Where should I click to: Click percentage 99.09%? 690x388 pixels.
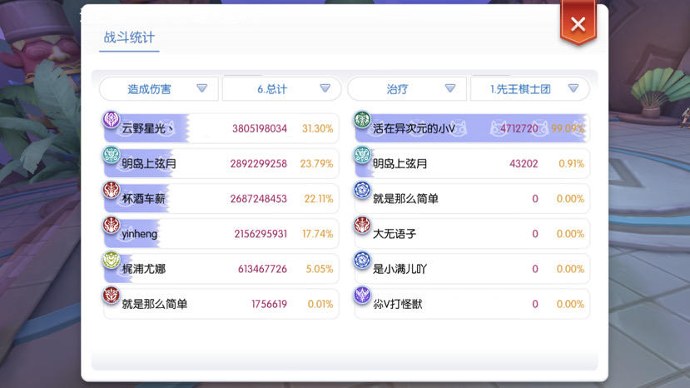[x=568, y=128]
